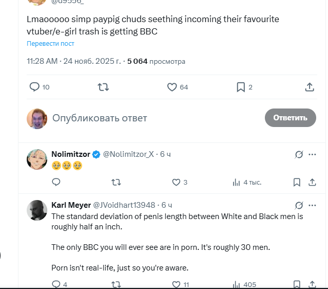Bookmark the main post

241,87
